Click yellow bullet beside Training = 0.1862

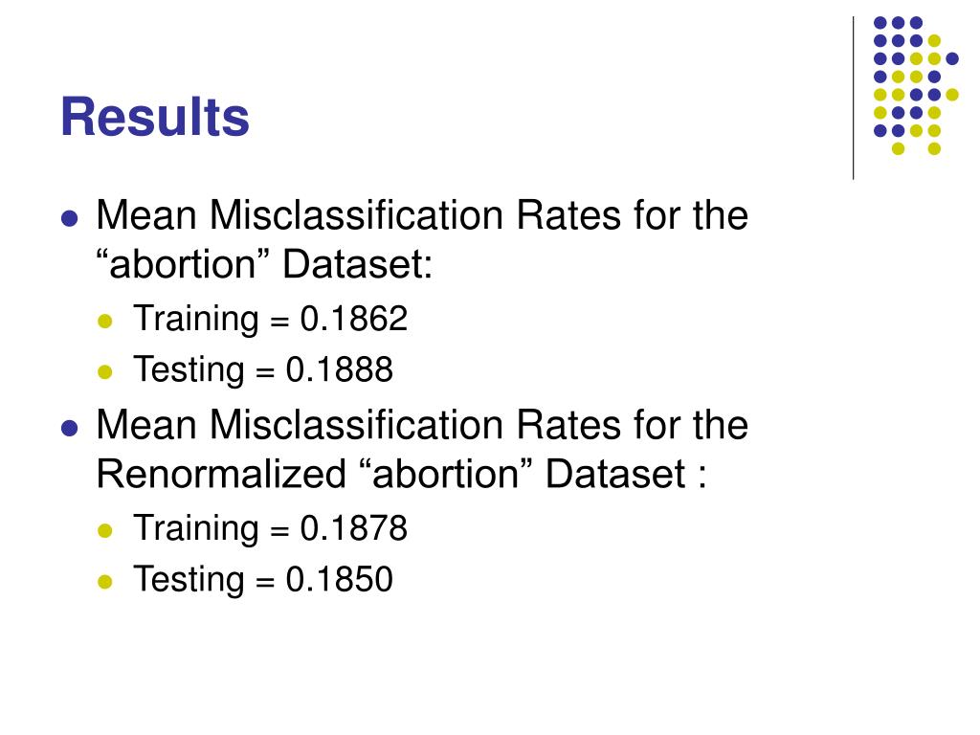pyautogui.click(x=105, y=322)
